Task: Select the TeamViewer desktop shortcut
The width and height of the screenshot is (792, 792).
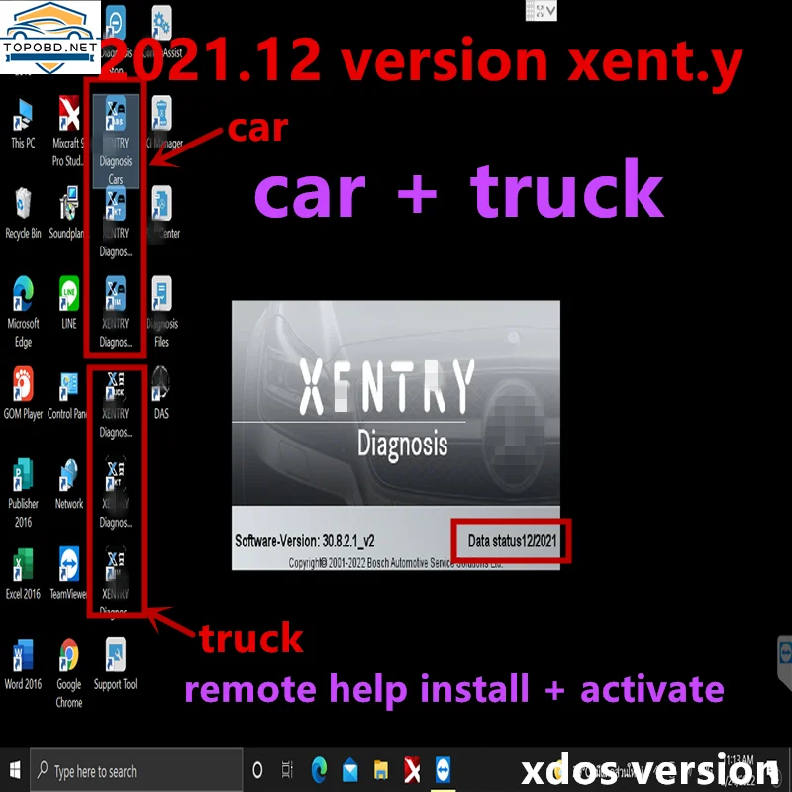Action: [68, 574]
